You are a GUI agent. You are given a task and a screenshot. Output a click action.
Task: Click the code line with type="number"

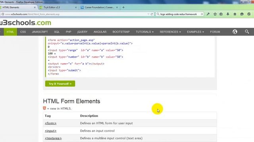tap(85, 57)
